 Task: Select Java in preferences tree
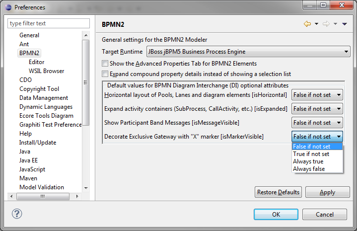[x=25, y=151]
